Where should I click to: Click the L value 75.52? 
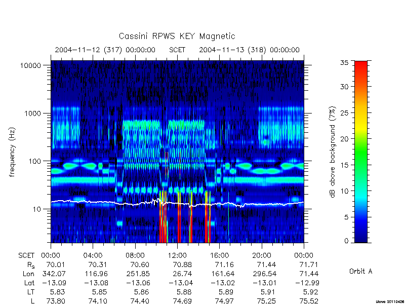[x=309, y=301]
